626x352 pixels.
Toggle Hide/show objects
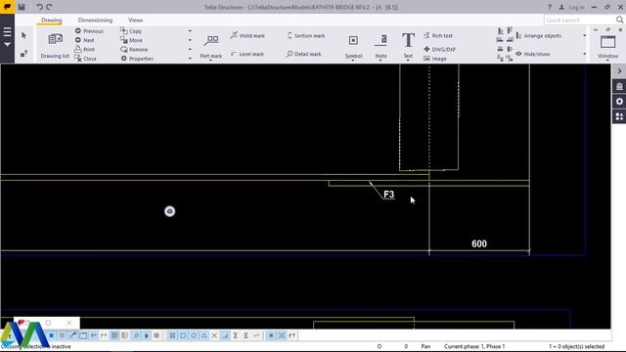pos(532,54)
